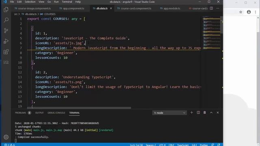Switch to the course-card html tab
260x146 pixels.
pos(198,8)
